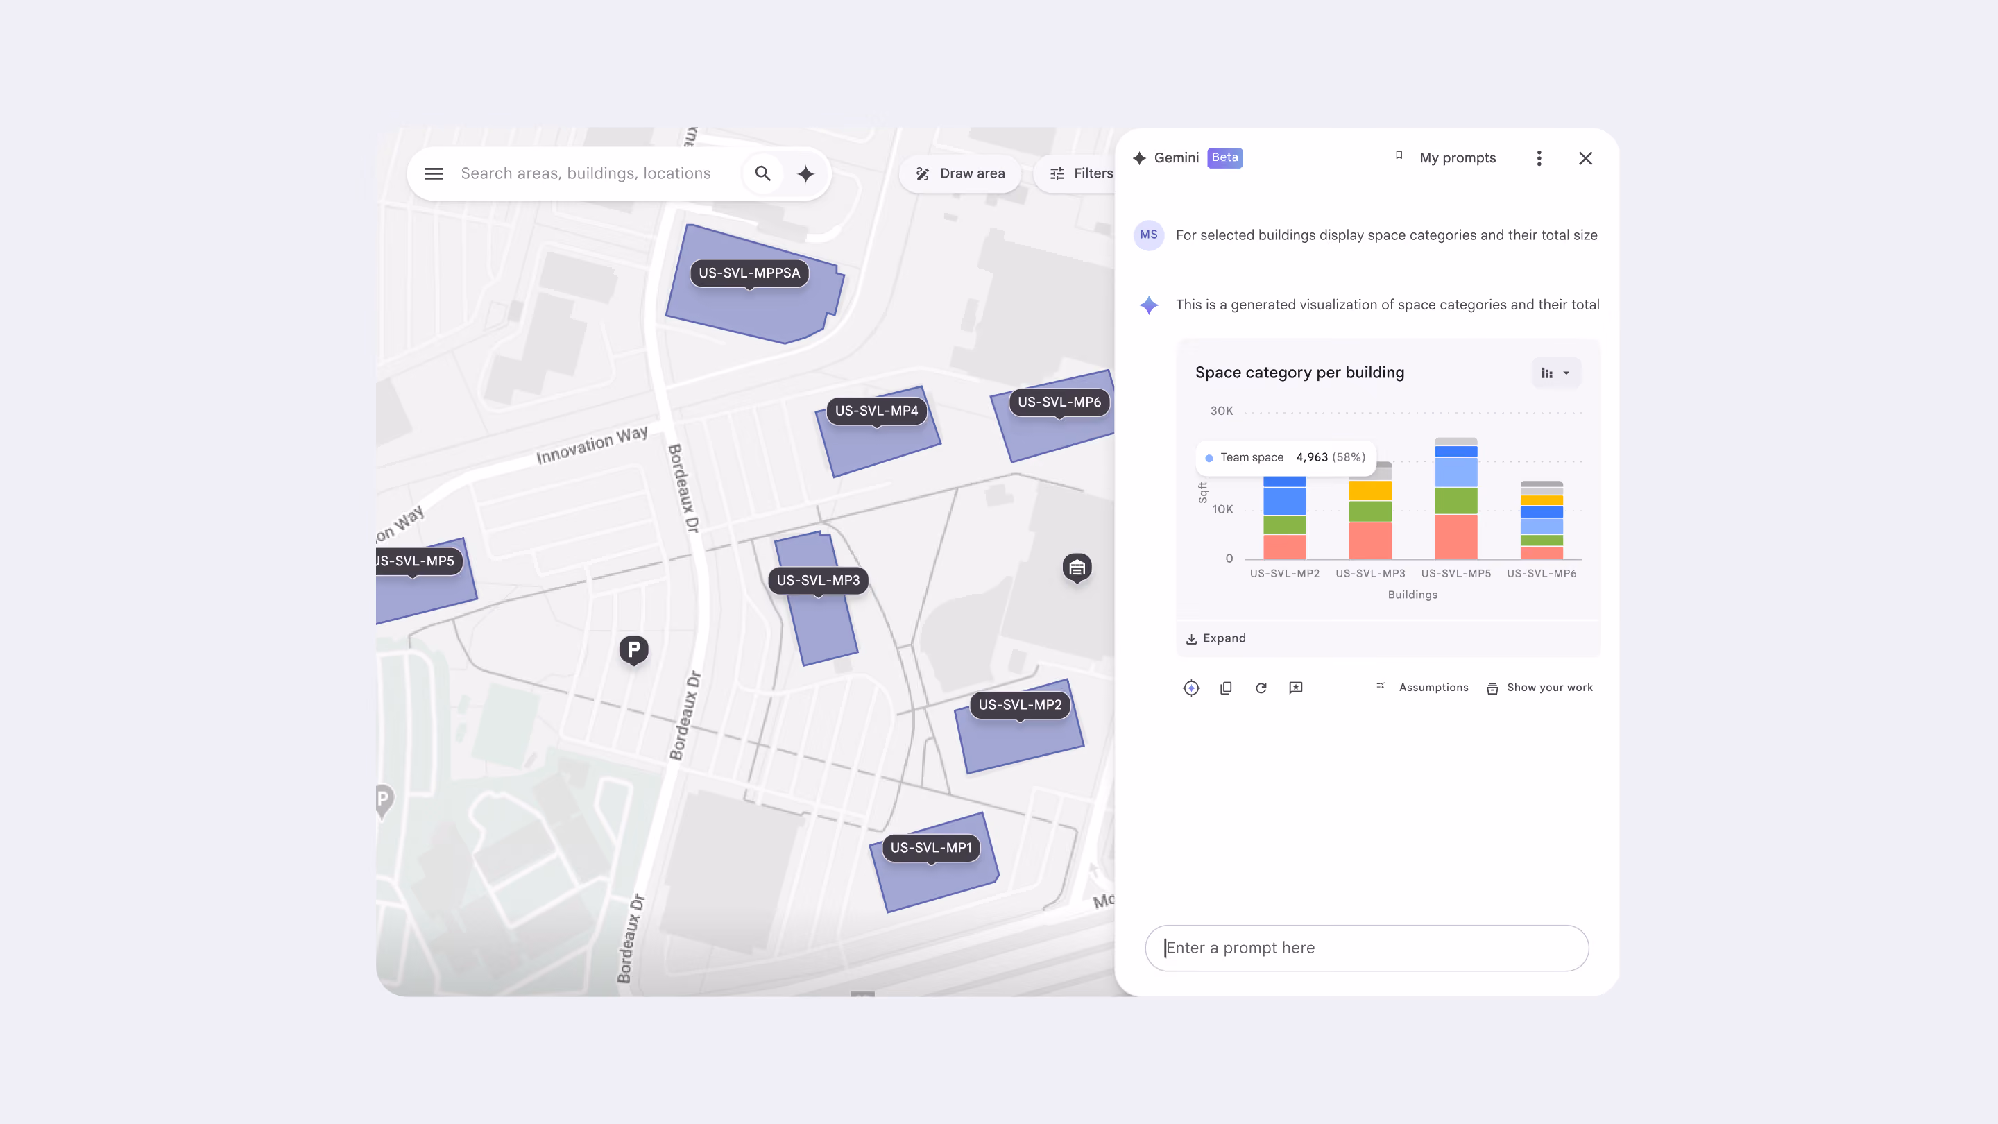1998x1124 pixels.
Task: Click the locate on map target icon
Action: [x=1191, y=688]
